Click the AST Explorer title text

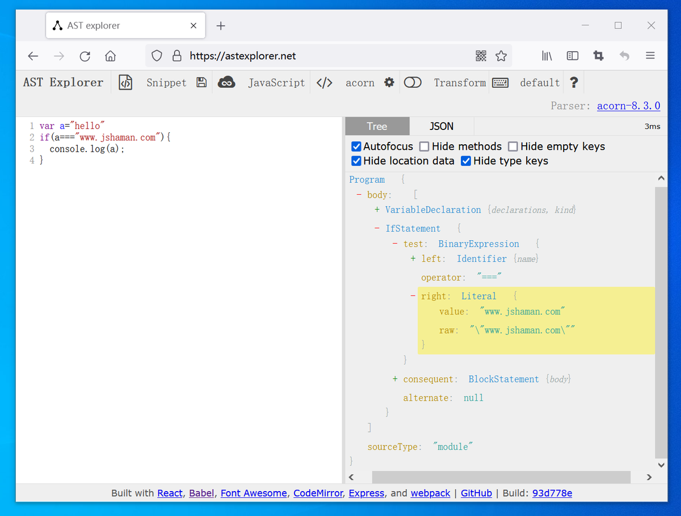point(63,82)
